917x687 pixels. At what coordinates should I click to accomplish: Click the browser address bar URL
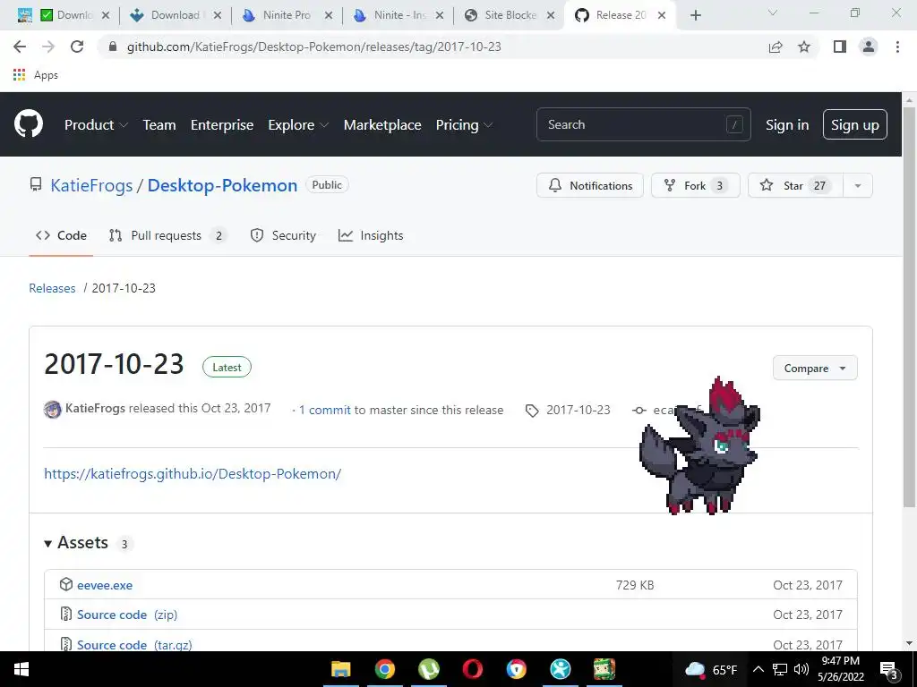(314, 47)
